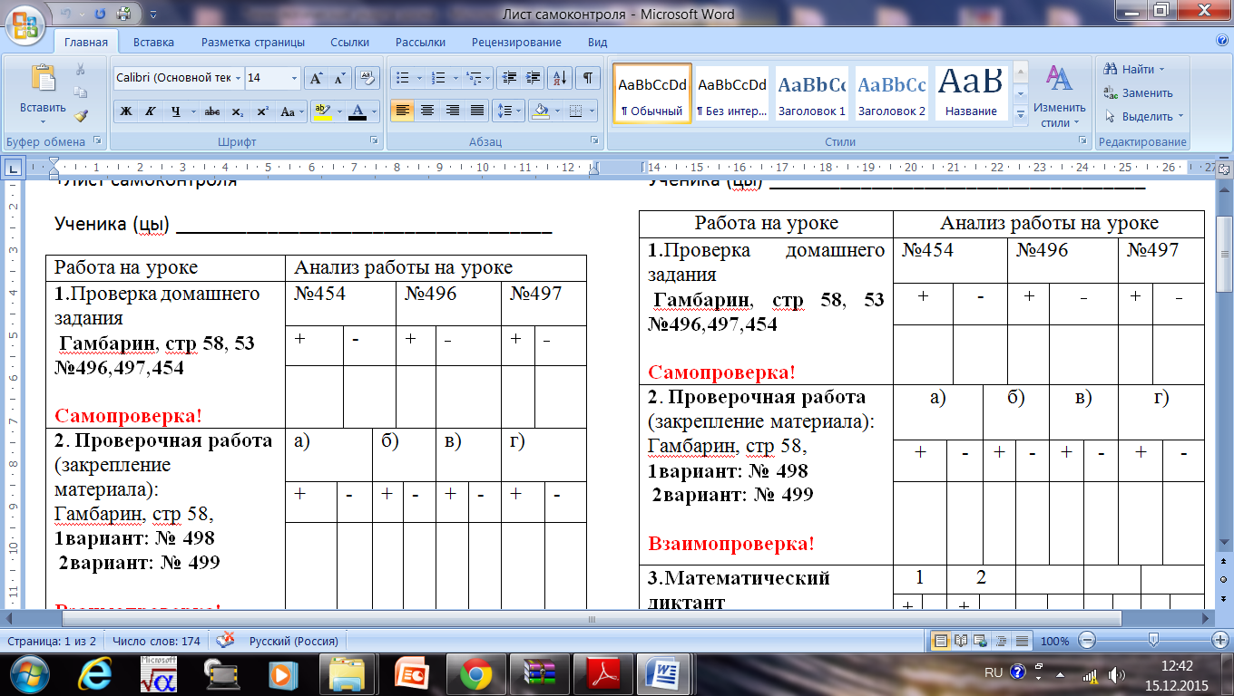The height and width of the screenshot is (696, 1234).
Task: Click the Вставить paste icon
Action: pyautogui.click(x=43, y=79)
